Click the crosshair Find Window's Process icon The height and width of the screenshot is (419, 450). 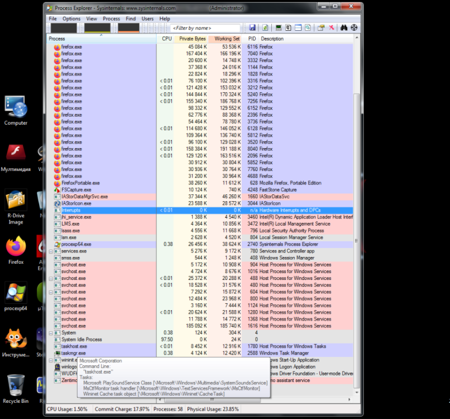click(354, 27)
